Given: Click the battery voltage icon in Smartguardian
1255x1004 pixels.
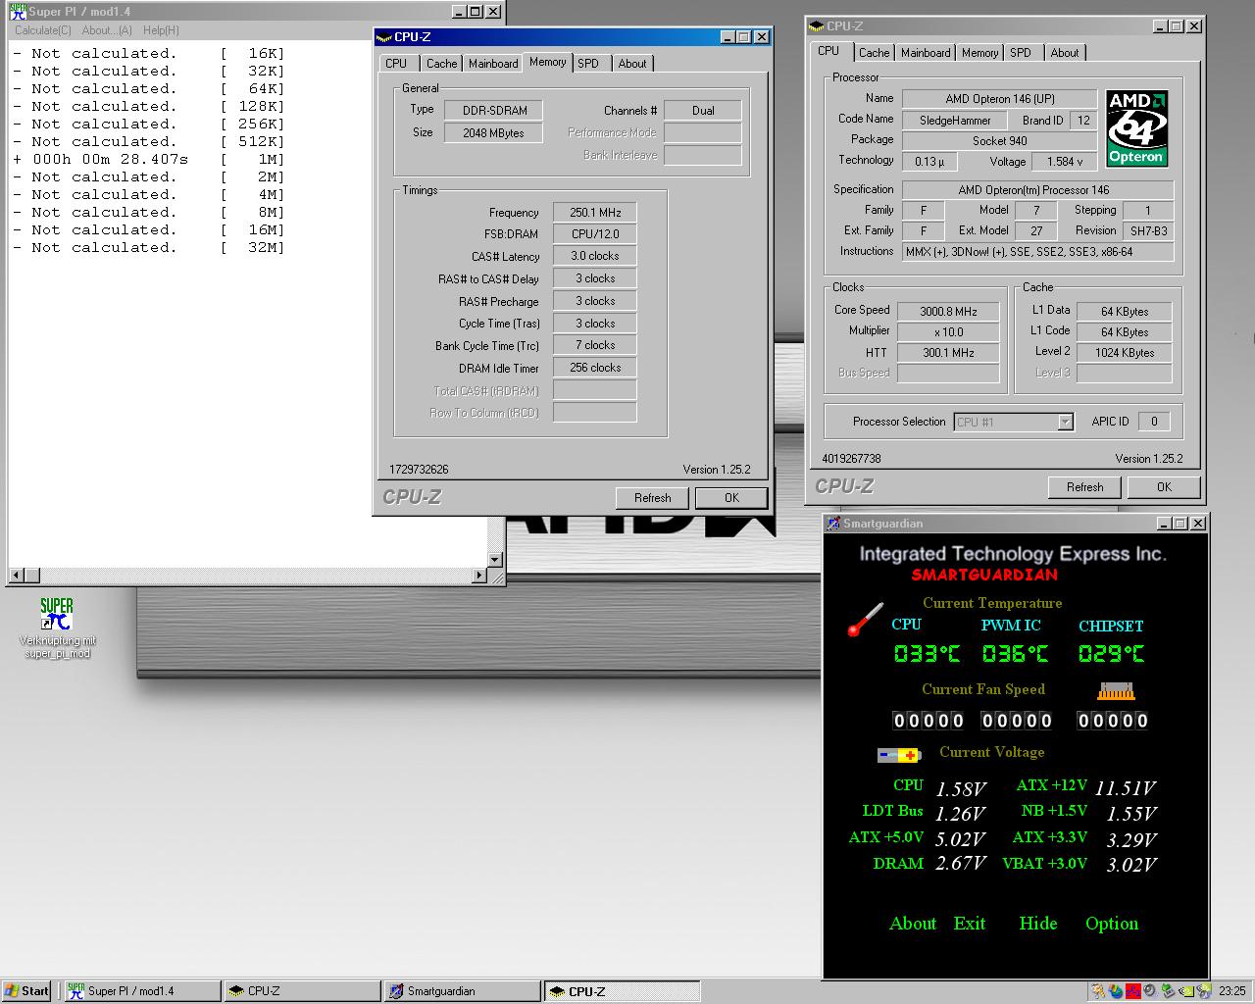Looking at the screenshot, I should 898,755.
